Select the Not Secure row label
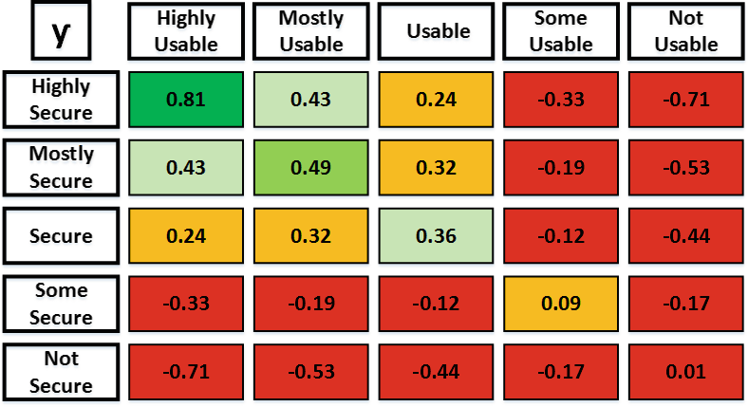The image size is (748, 407). coord(61,372)
